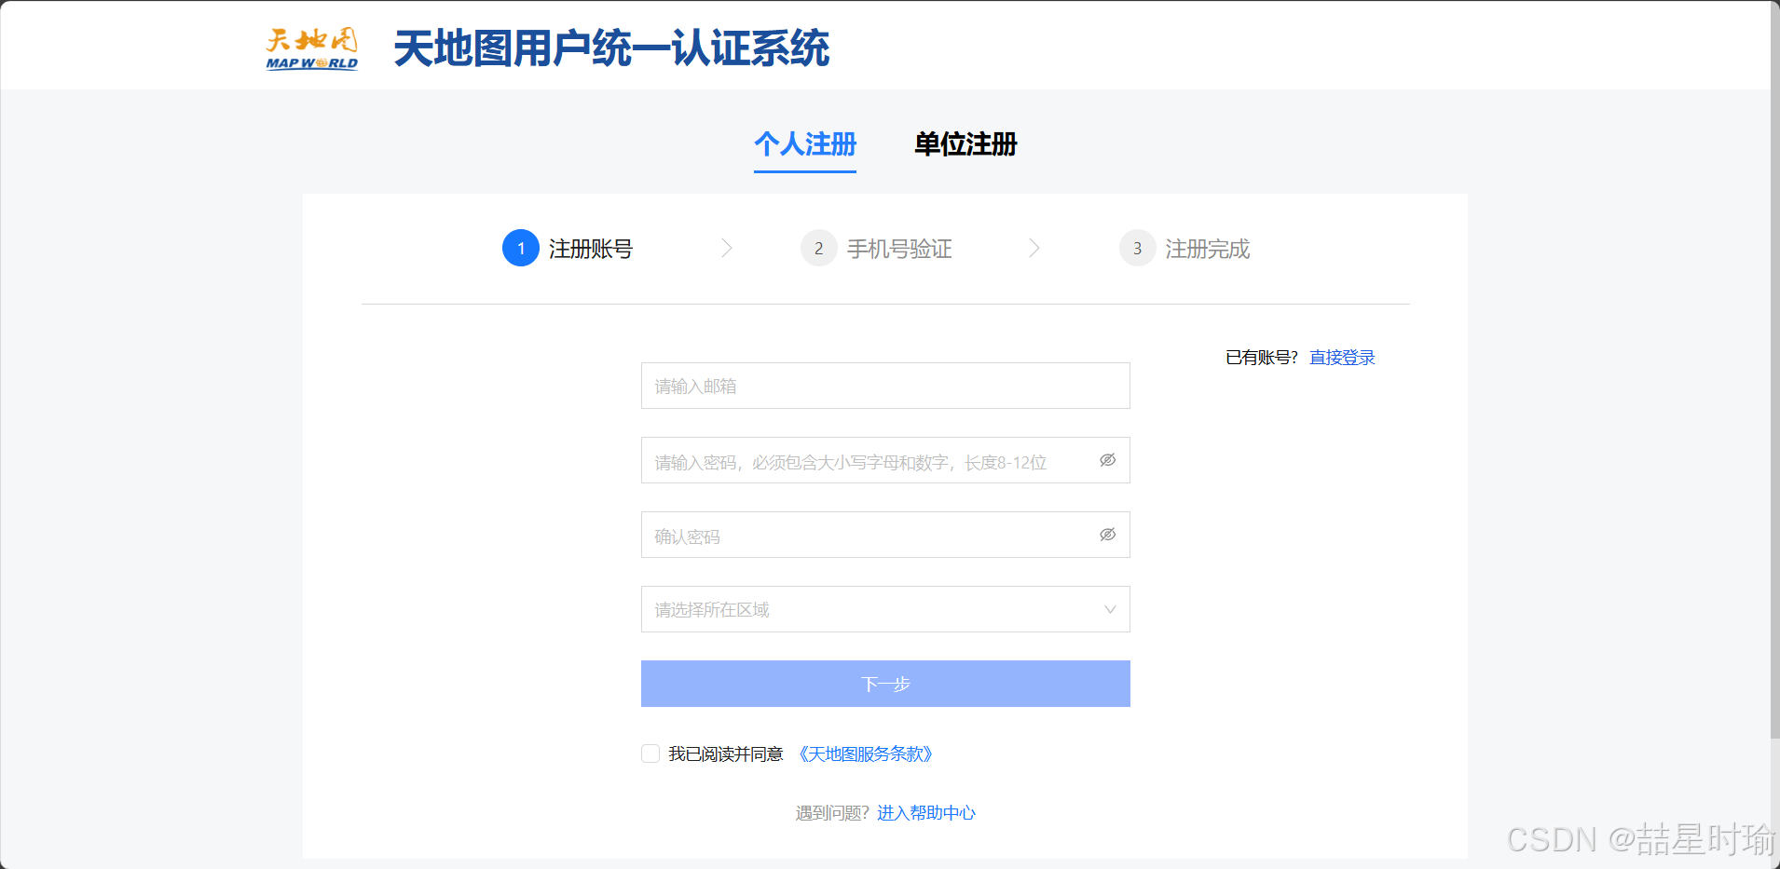
Task: Focus the 确认密码 input field
Action: click(x=885, y=535)
